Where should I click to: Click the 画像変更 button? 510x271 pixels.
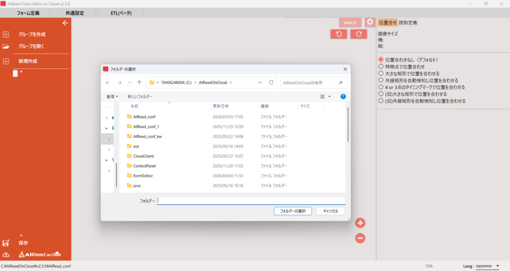point(350,23)
